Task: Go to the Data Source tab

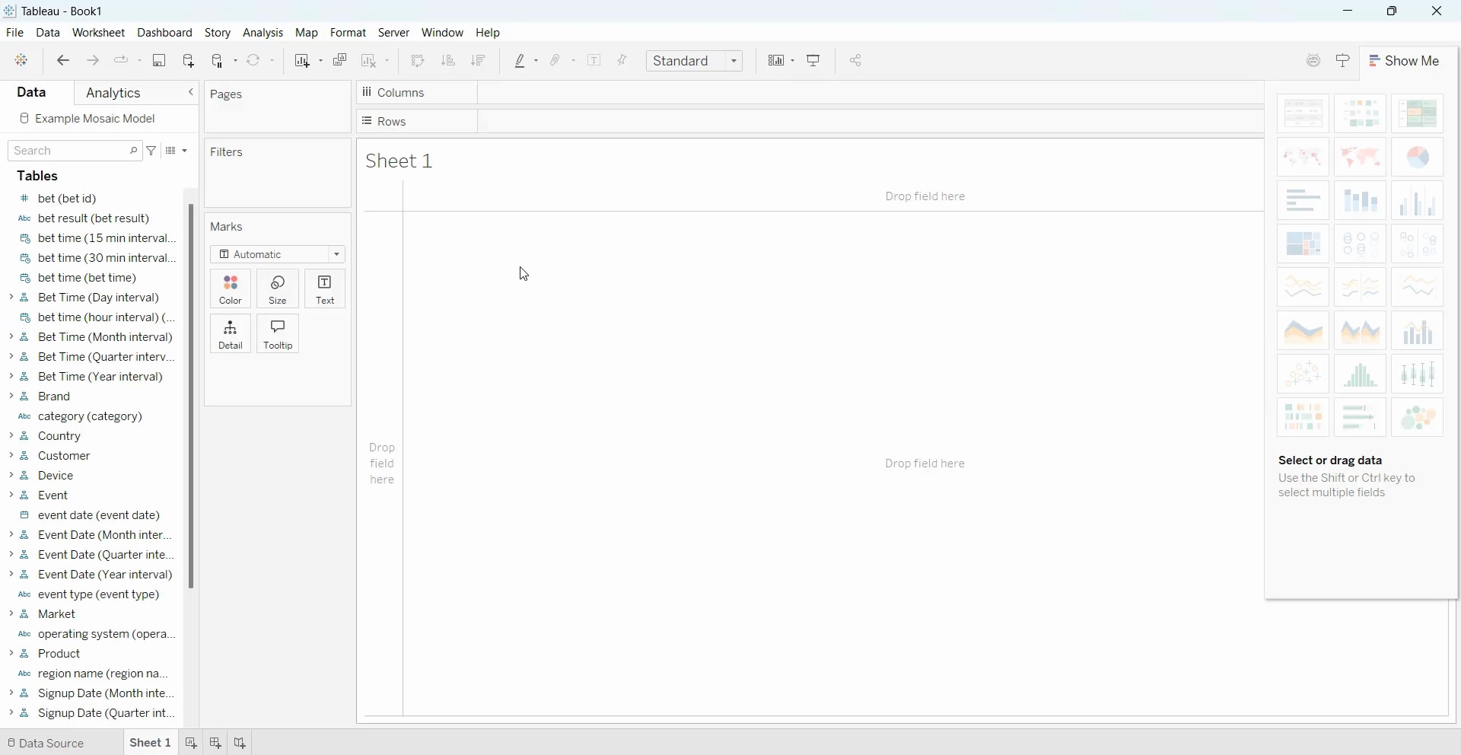Action: coord(46,743)
